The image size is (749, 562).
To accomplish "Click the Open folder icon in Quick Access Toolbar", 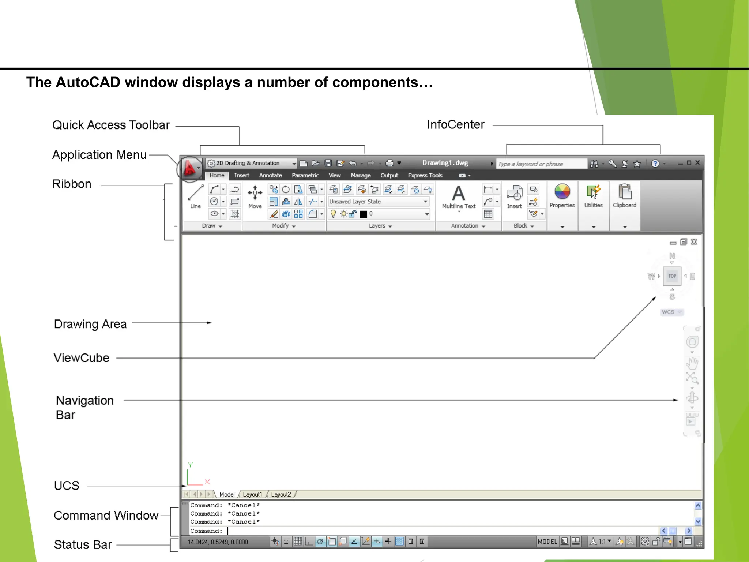I will click(316, 163).
